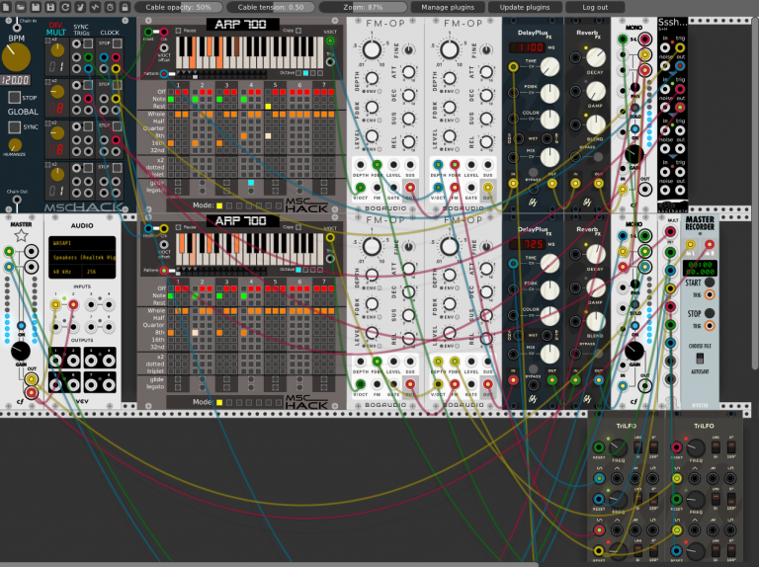Toggle the global STOP button on clock module
Image resolution: width=759 pixels, height=567 pixels.
tap(14, 97)
